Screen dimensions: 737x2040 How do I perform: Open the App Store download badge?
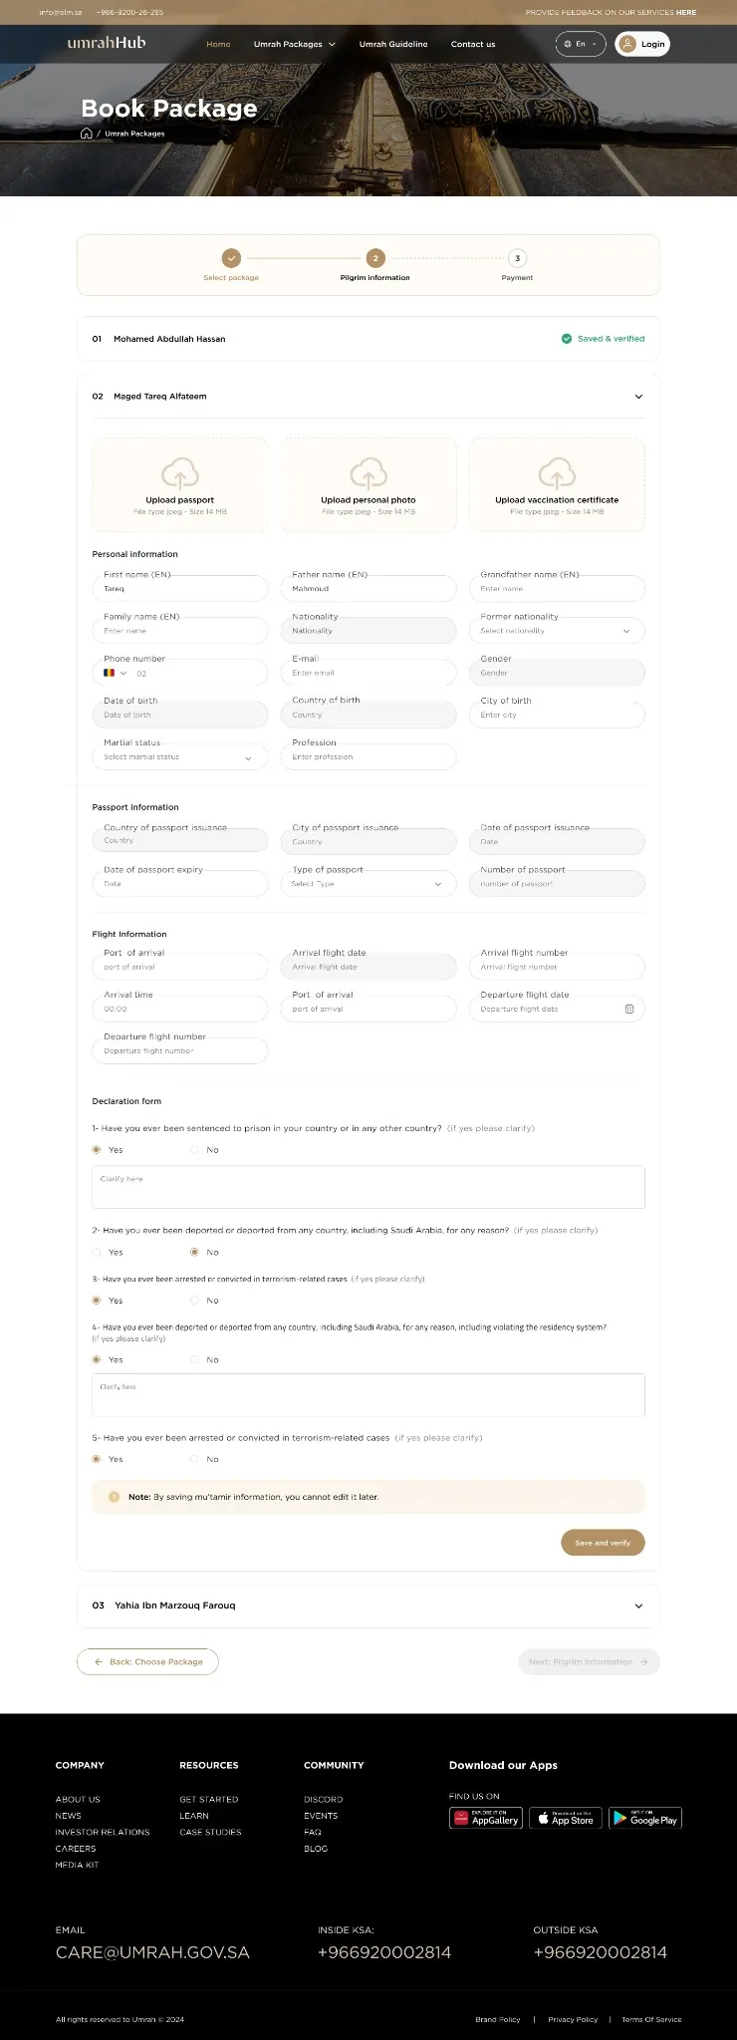click(x=566, y=1818)
